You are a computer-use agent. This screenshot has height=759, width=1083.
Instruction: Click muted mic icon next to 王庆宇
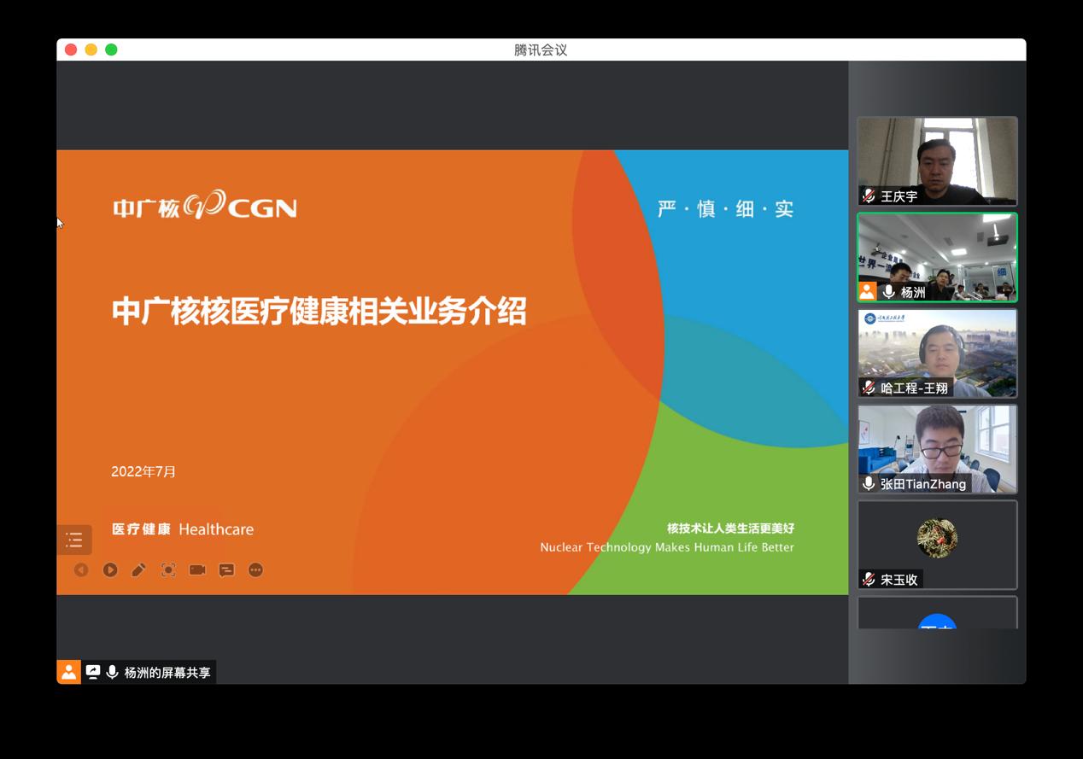pyautogui.click(x=869, y=196)
